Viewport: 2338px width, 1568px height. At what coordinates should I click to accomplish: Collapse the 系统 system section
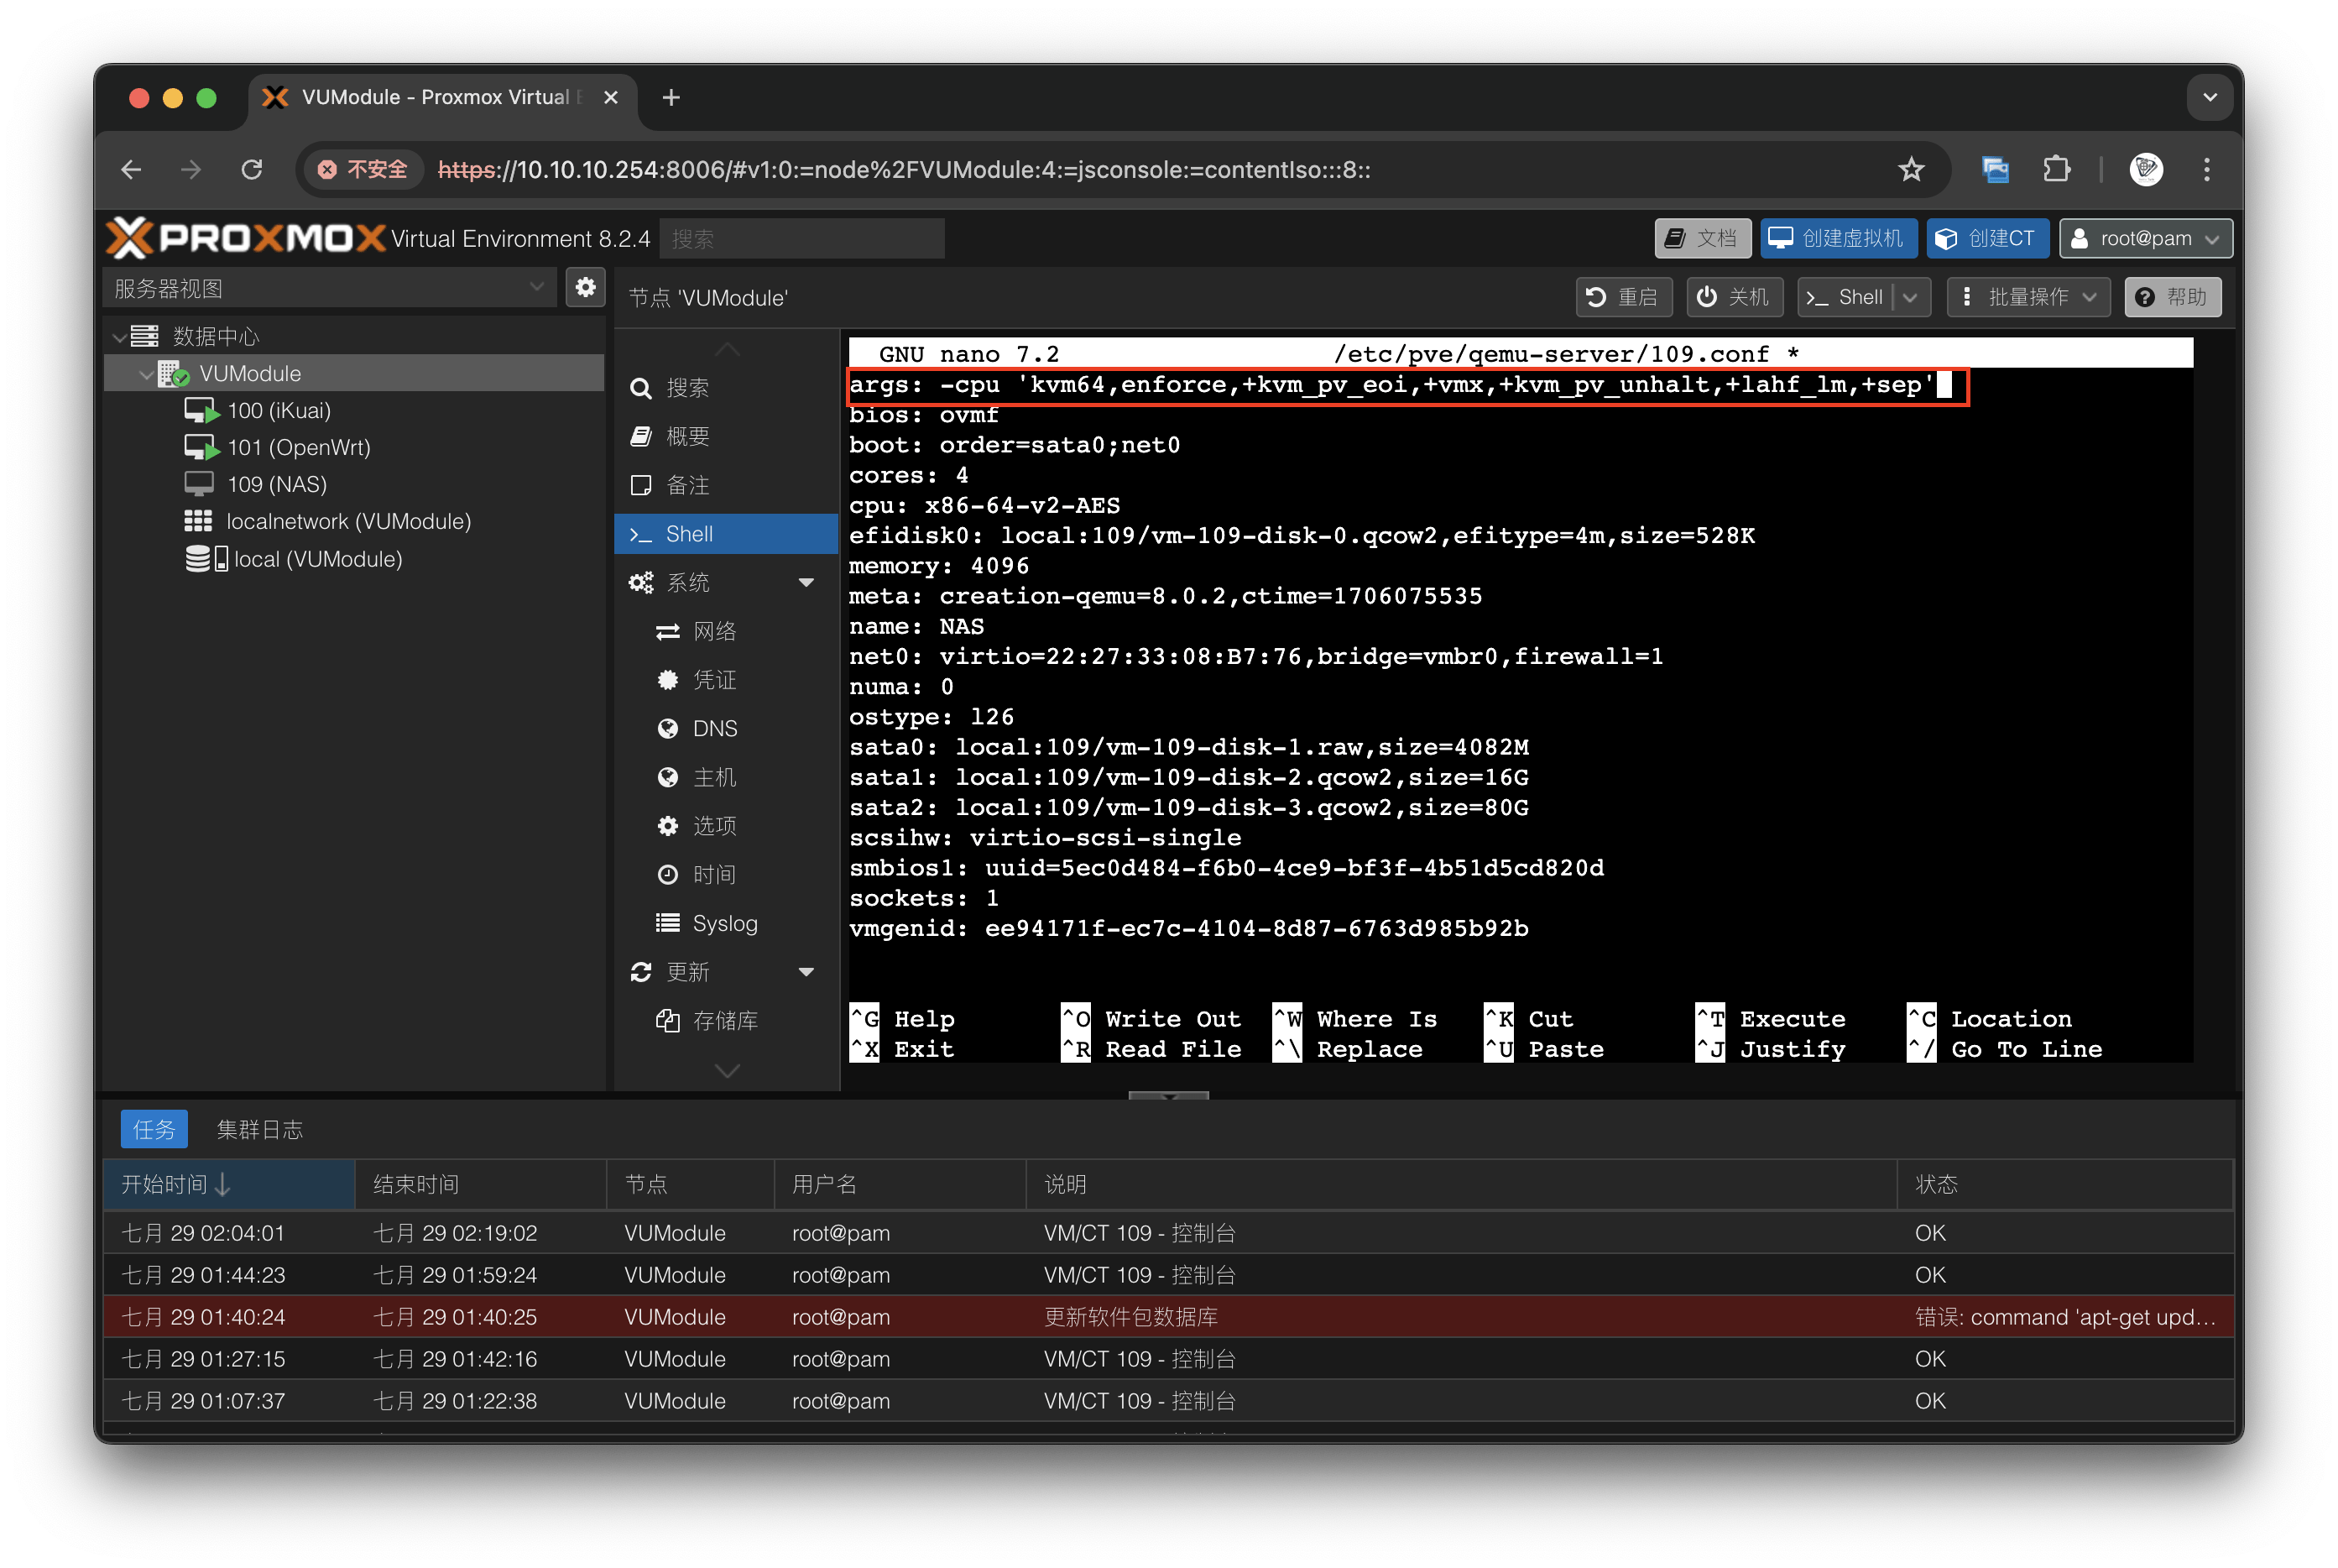pos(806,583)
